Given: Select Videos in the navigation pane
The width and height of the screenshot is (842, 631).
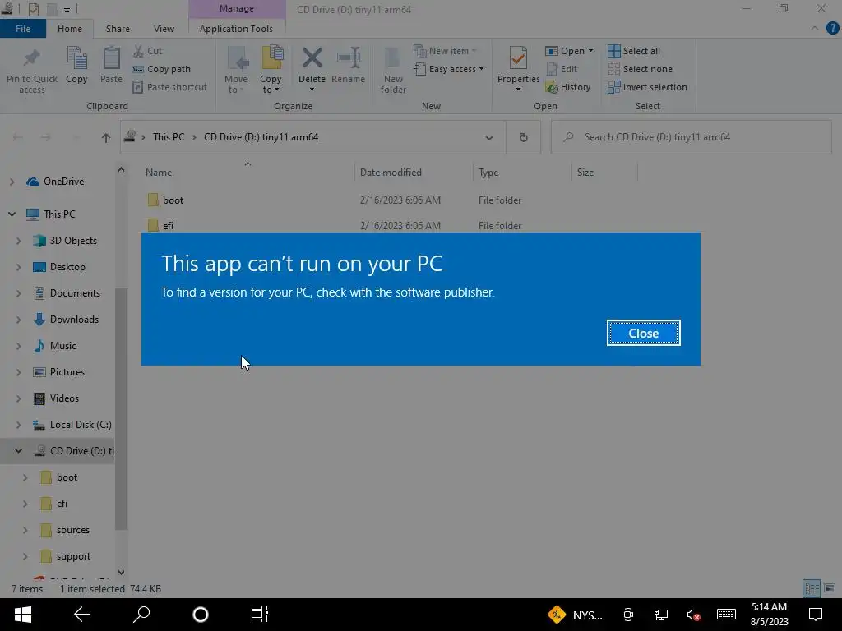Looking at the screenshot, I should (x=64, y=398).
